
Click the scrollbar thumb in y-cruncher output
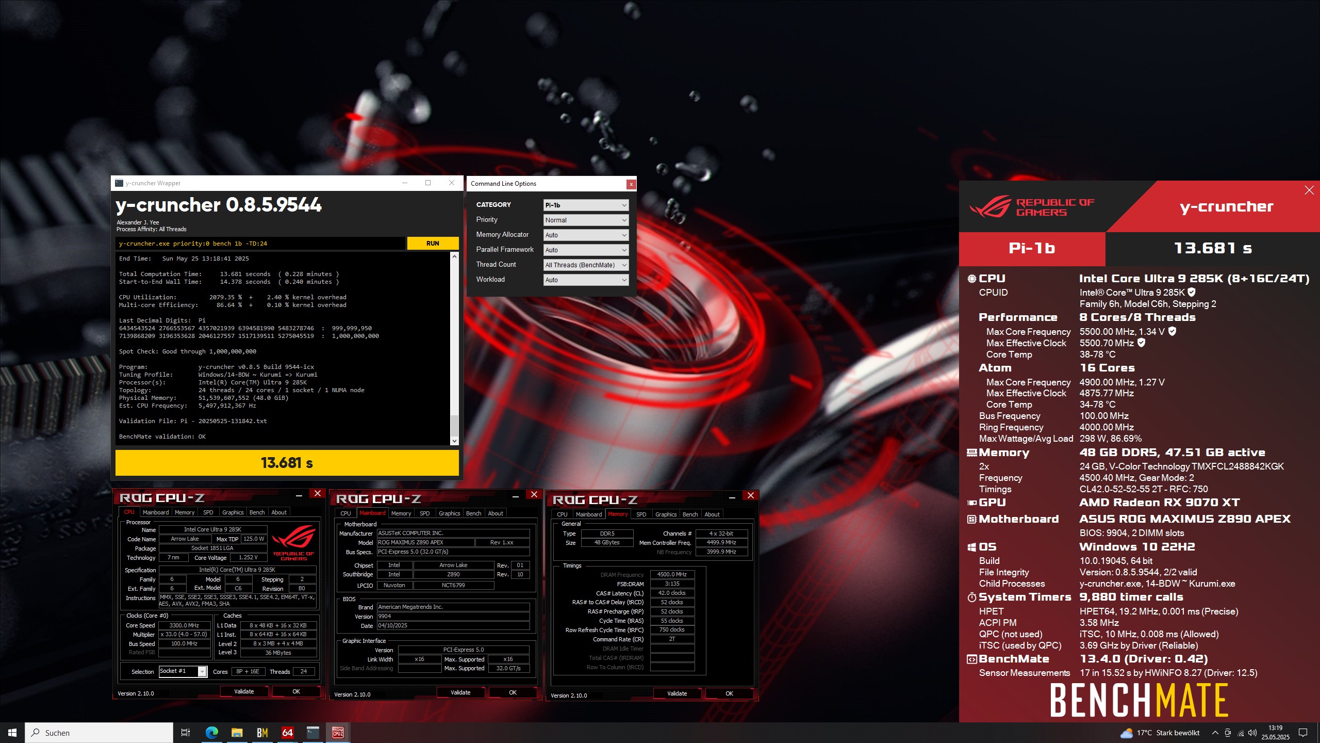click(x=454, y=426)
